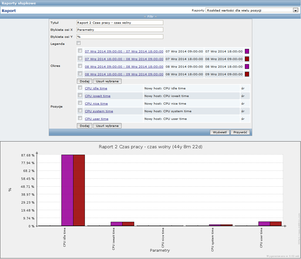301x259 pixels.
Task: Click the 87.68 % axis label
Action: [x=28, y=155]
